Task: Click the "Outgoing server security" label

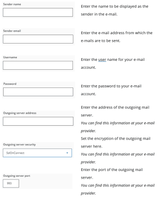Action: click(x=20, y=144)
